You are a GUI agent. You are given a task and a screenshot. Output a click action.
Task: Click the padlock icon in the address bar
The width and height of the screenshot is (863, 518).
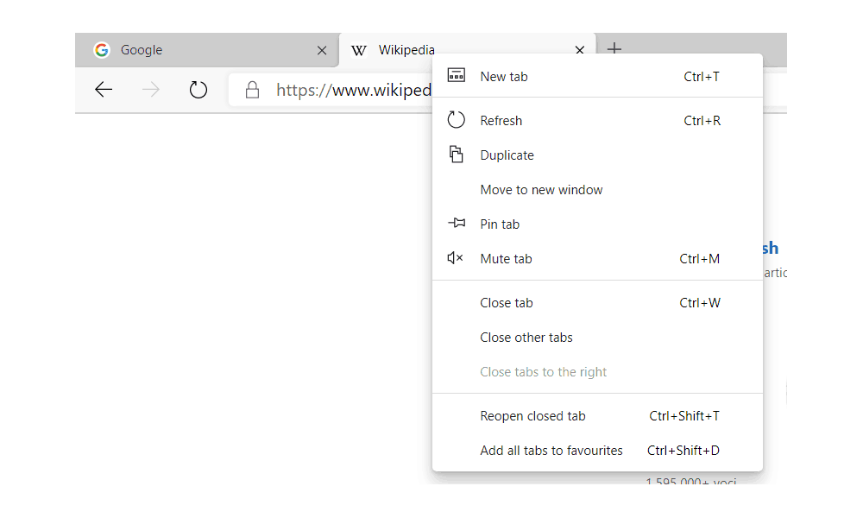(252, 89)
